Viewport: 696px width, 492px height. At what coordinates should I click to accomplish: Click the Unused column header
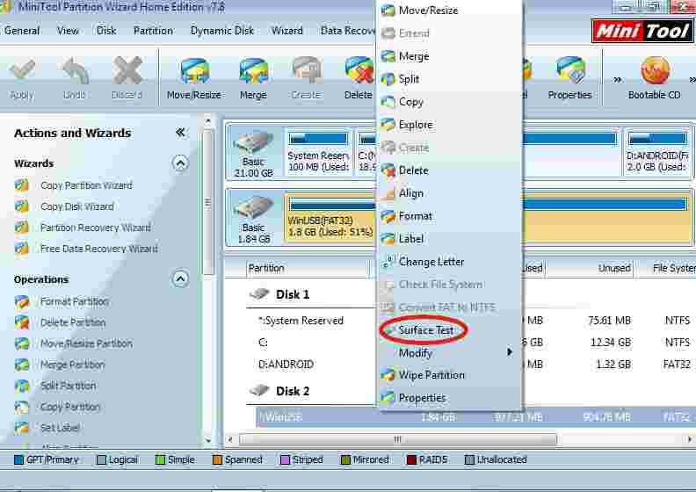(x=590, y=268)
